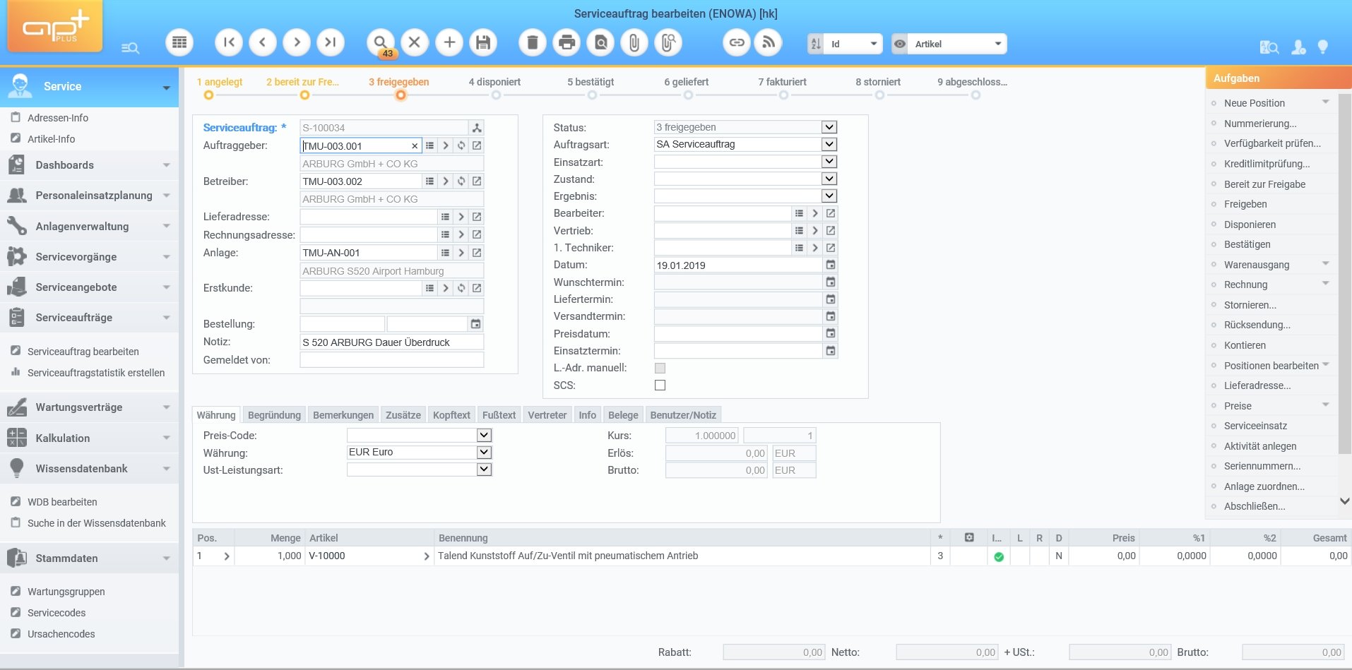Open the table list view icon
The image size is (1352, 670).
(179, 42)
